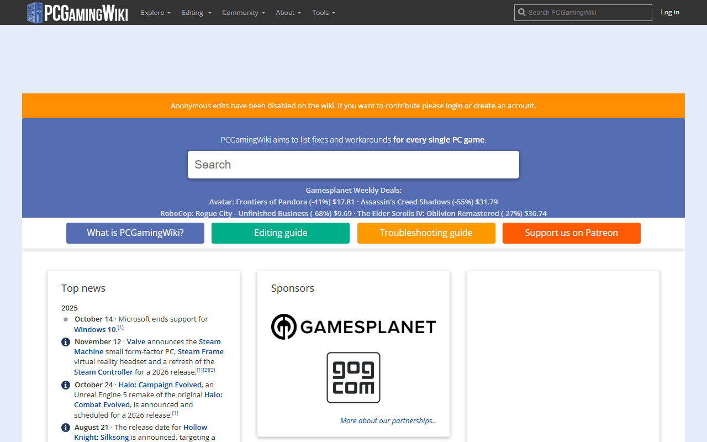Click the magnifier icon in top search
The height and width of the screenshot is (442, 707).
[521, 12]
